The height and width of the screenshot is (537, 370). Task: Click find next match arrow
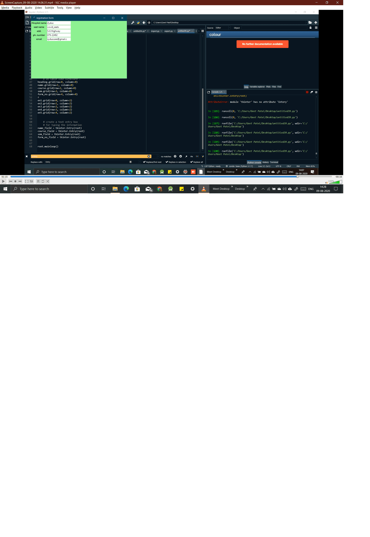pos(181,156)
